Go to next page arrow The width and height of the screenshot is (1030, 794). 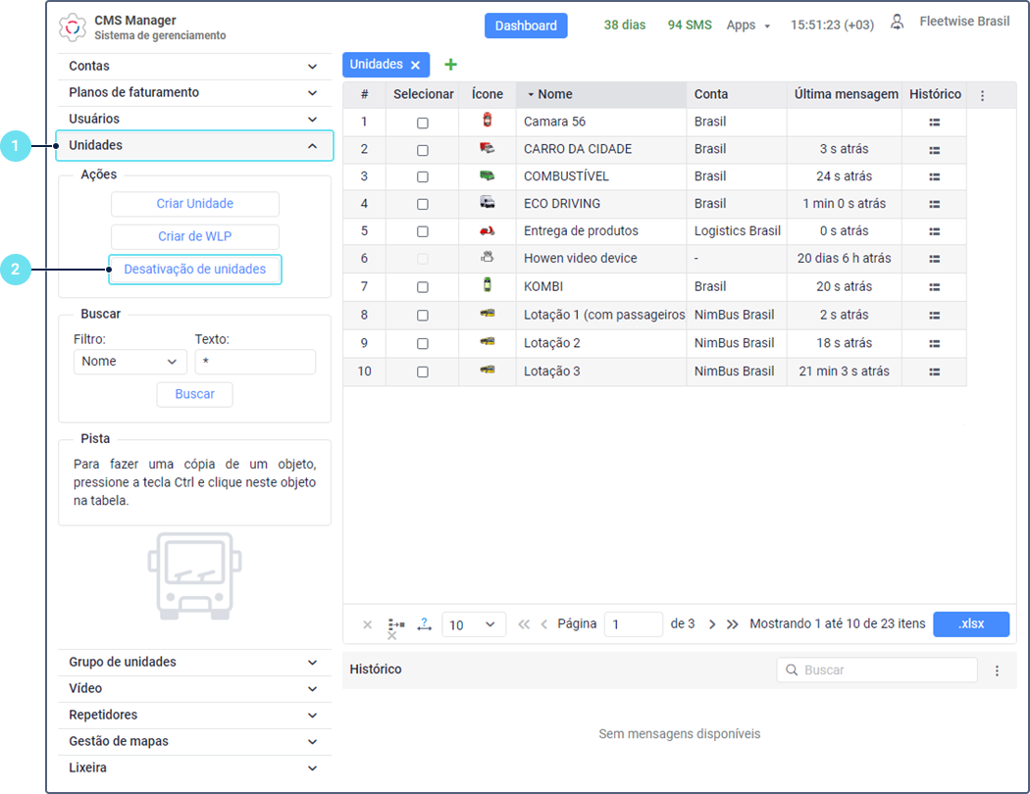click(712, 624)
